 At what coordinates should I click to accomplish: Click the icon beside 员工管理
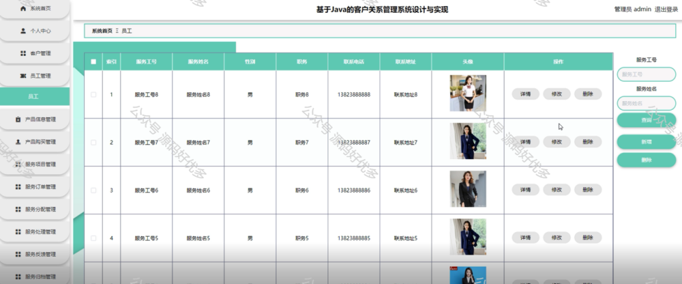(x=23, y=76)
